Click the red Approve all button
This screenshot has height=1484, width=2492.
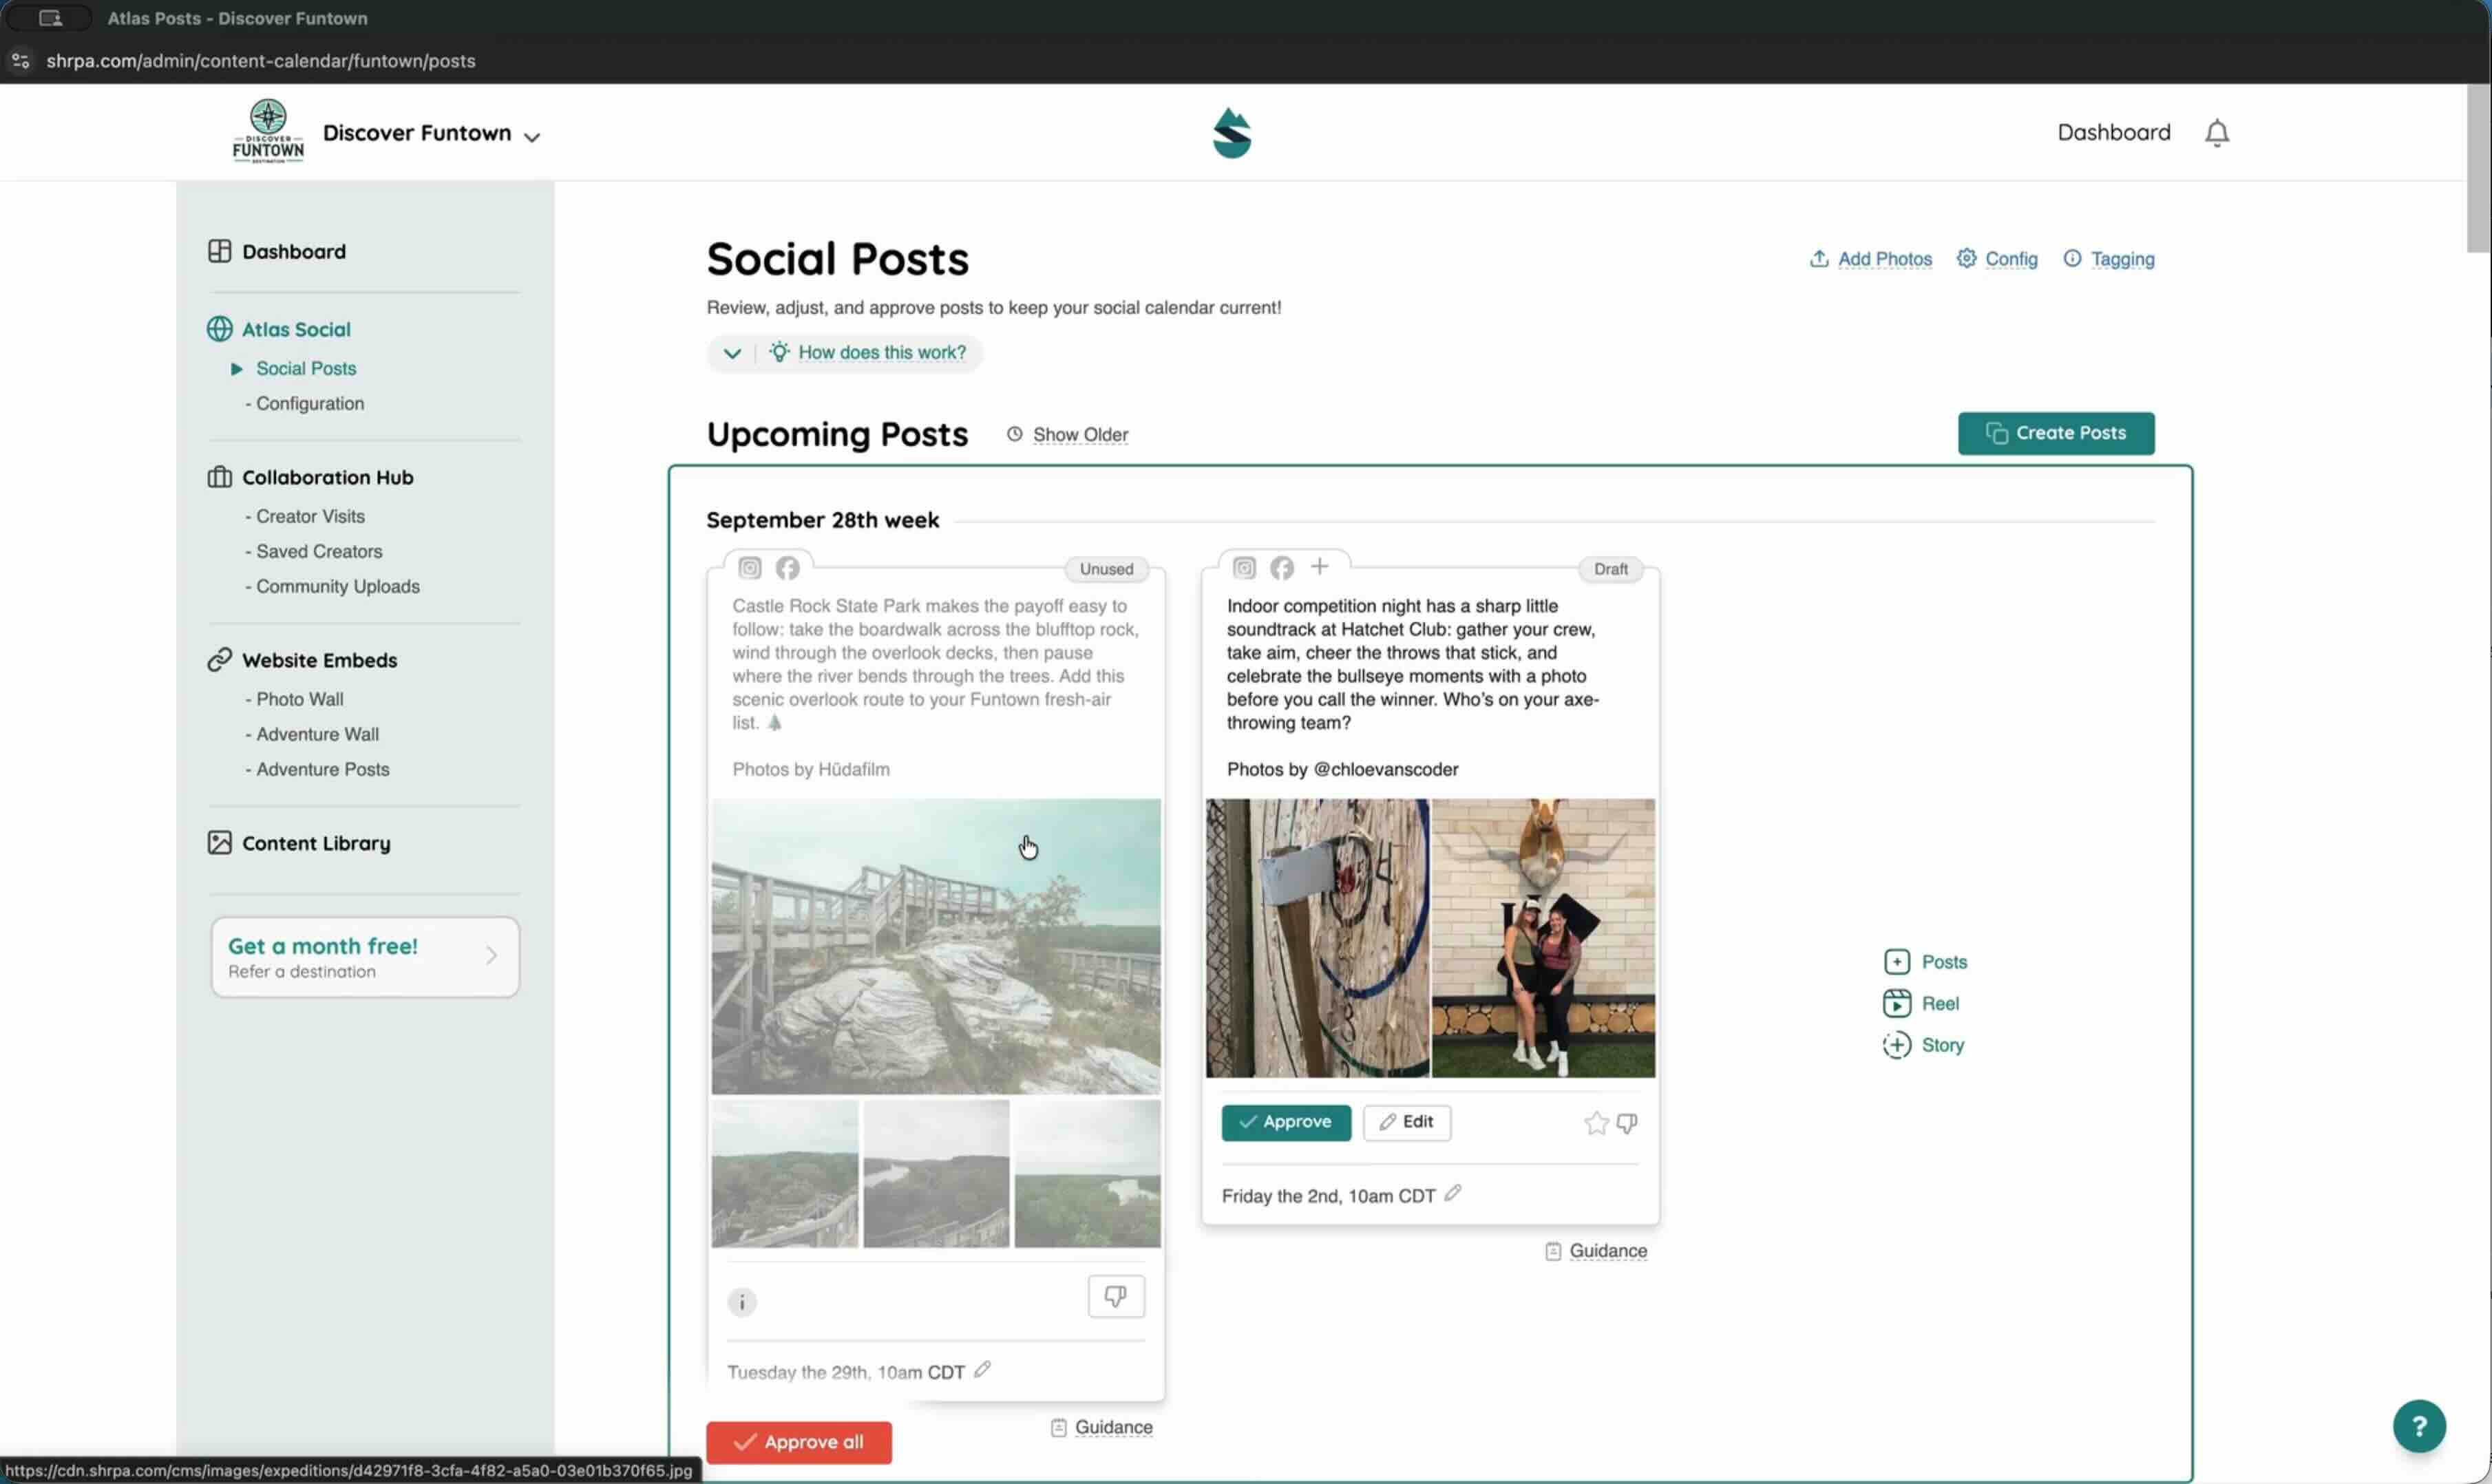799,1442
